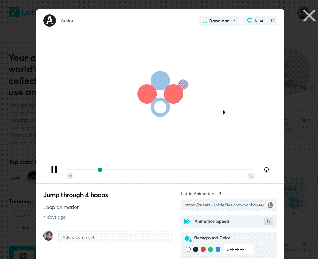Expand playback options via the green playhead
Screen dimensions: 318x259
coord(100,170)
